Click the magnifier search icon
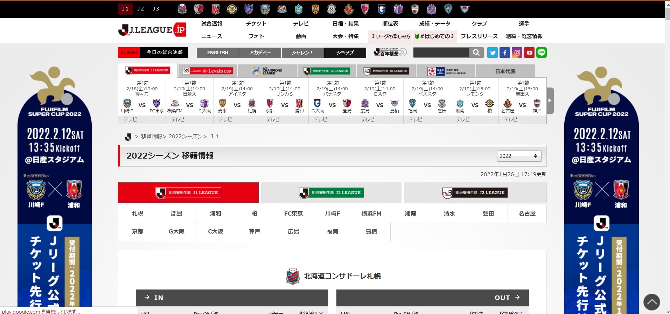The height and width of the screenshot is (314, 670). coord(476,53)
